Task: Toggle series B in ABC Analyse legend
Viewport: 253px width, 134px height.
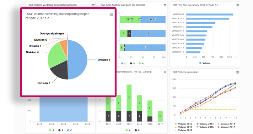Action: 133,64
